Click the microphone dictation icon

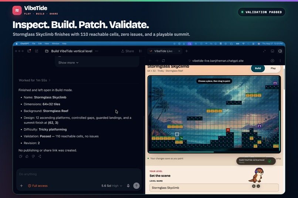point(128,186)
